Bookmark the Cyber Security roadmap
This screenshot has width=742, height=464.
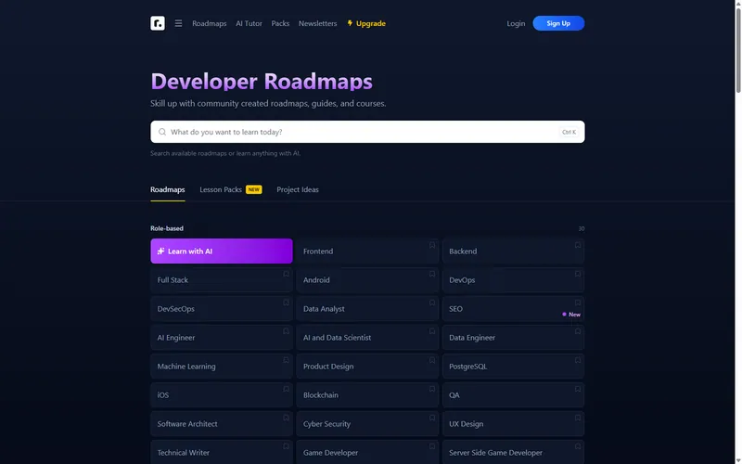pyautogui.click(x=432, y=419)
